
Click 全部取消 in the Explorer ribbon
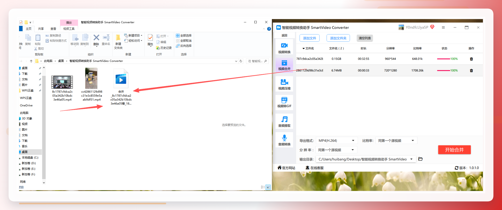(184, 41)
